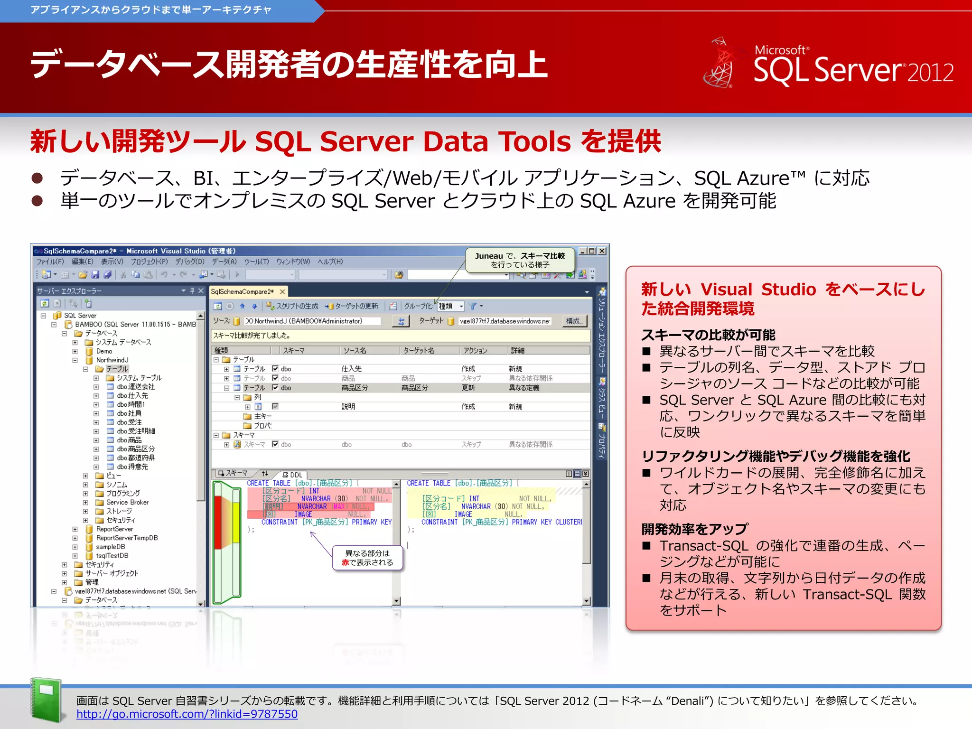The height and width of the screenshot is (729, 972).
Task: Click the ソース database name field
Action: (312, 321)
